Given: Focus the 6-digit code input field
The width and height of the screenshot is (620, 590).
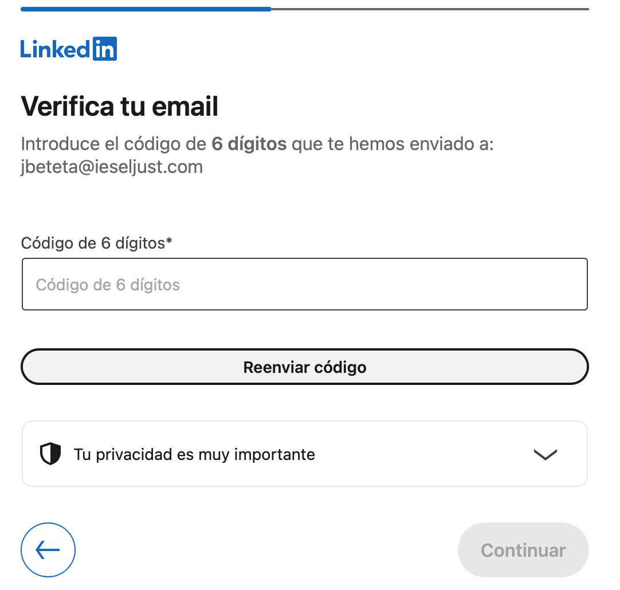Looking at the screenshot, I should click(304, 285).
